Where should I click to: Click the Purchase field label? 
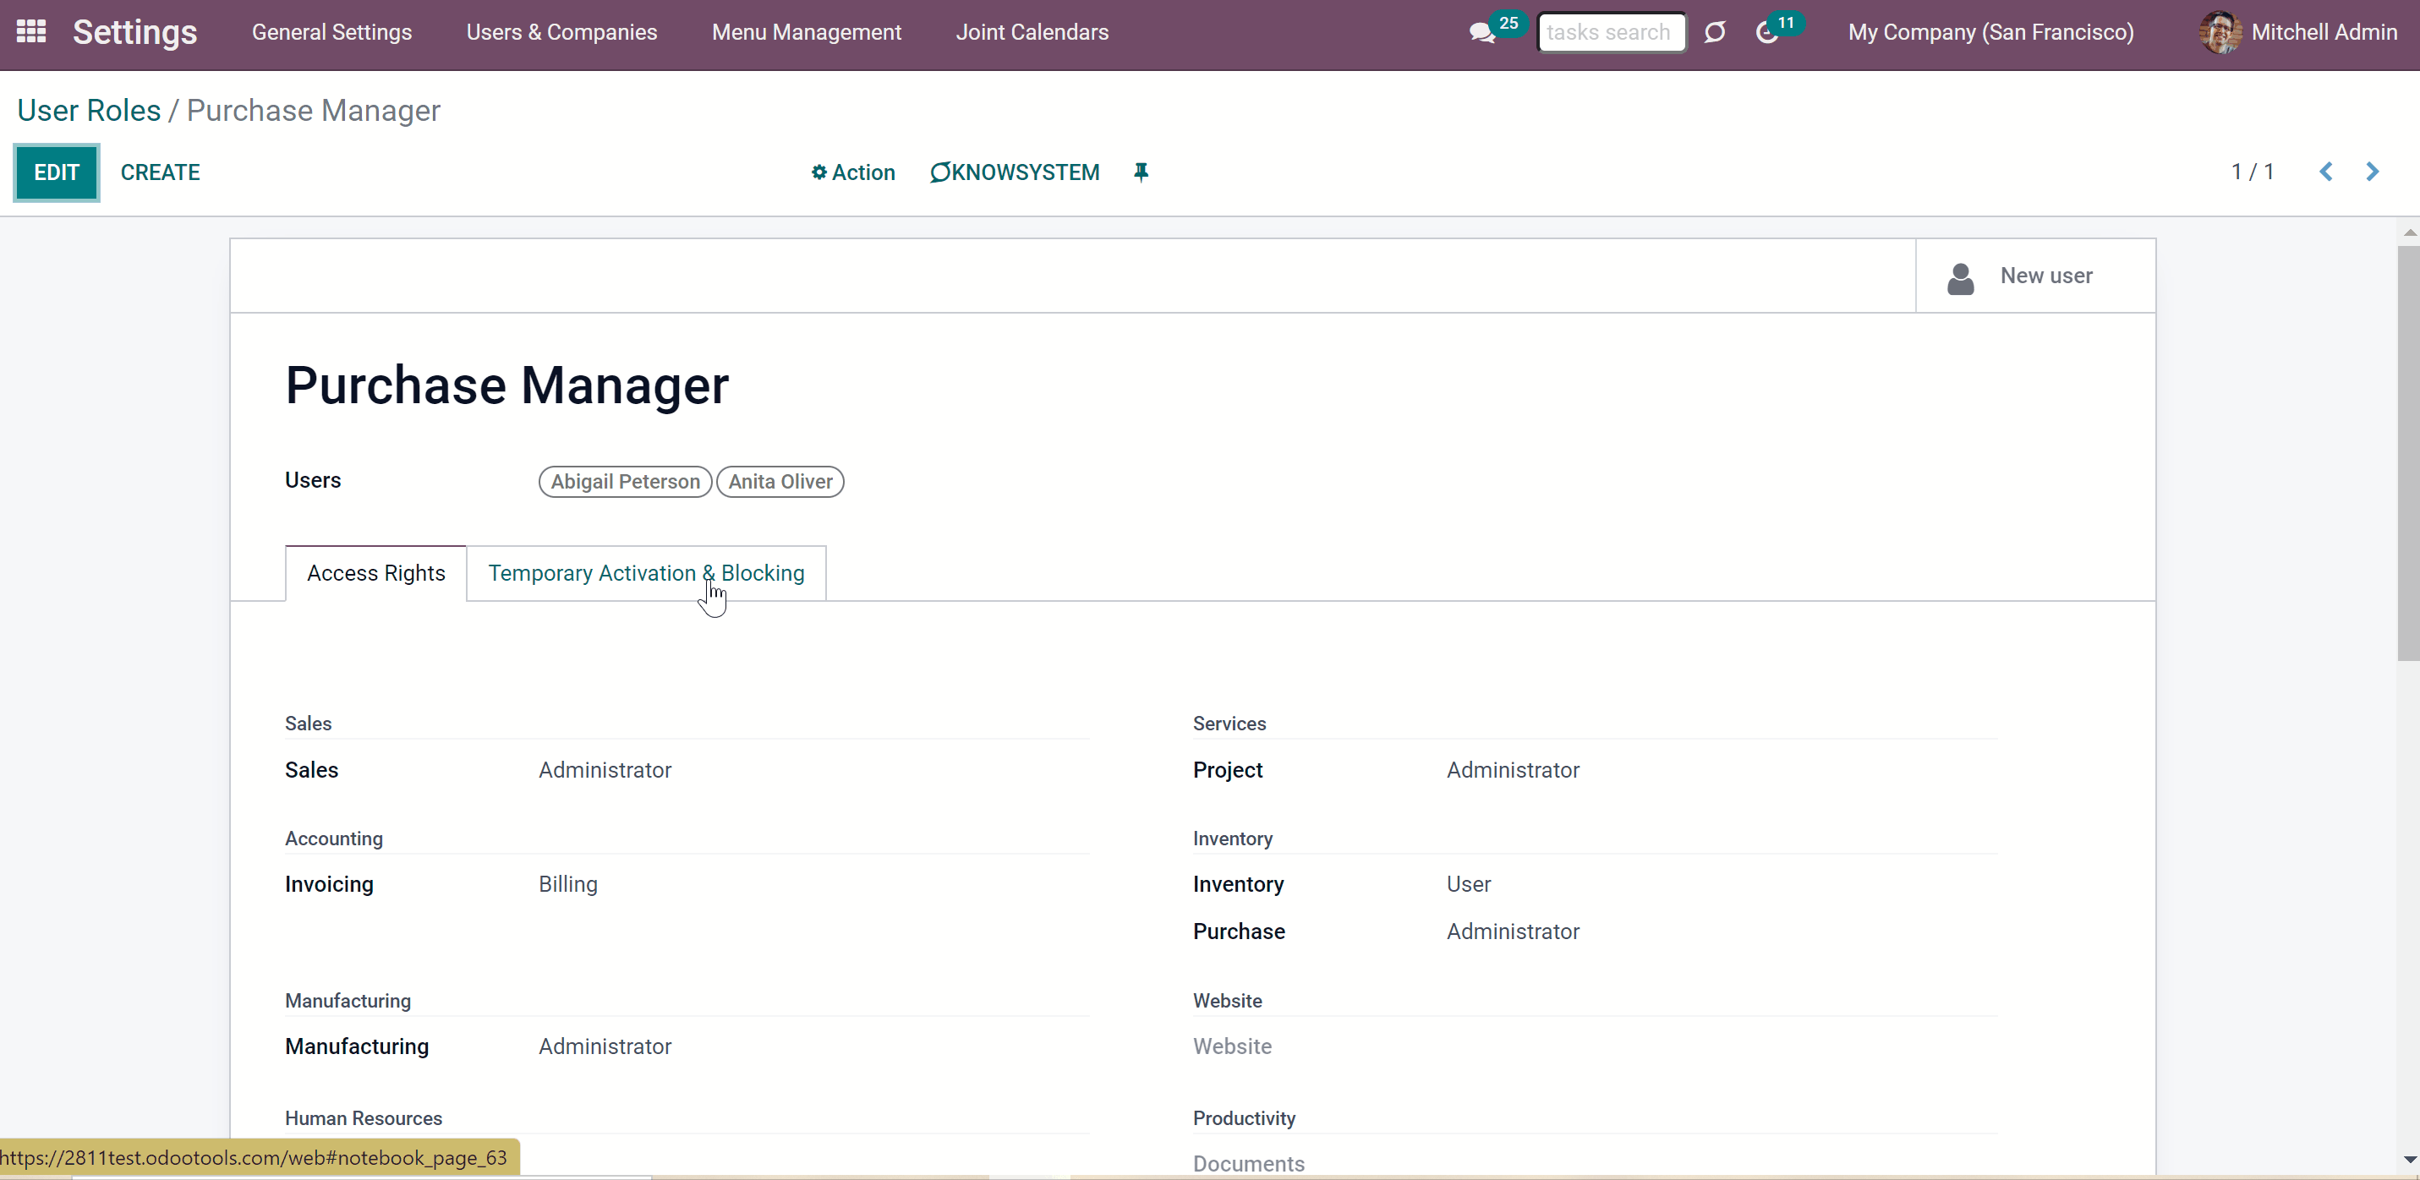[x=1239, y=932]
